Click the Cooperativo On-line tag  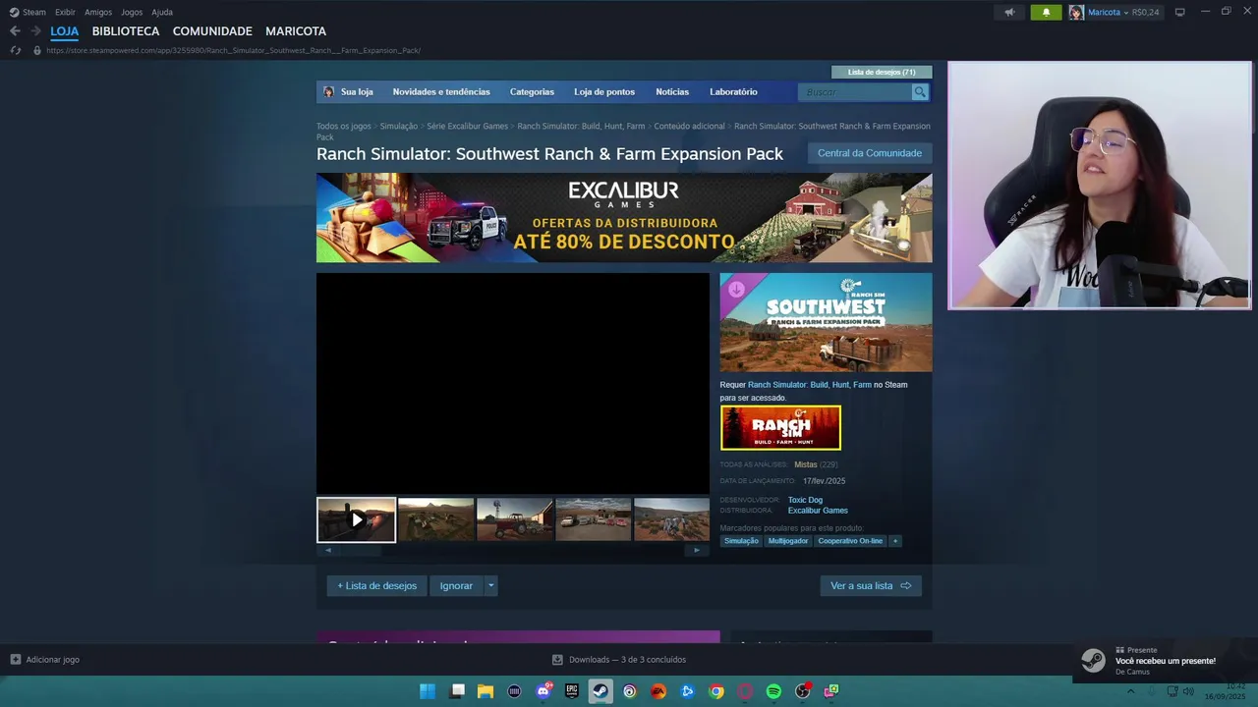pos(850,541)
